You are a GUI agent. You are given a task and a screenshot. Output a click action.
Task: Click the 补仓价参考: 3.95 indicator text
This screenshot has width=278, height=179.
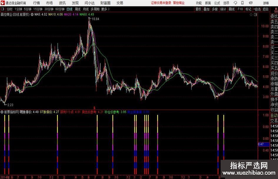pyautogui.click(x=115, y=112)
